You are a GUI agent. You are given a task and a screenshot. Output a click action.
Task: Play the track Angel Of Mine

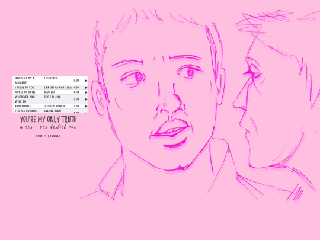tap(86, 92)
